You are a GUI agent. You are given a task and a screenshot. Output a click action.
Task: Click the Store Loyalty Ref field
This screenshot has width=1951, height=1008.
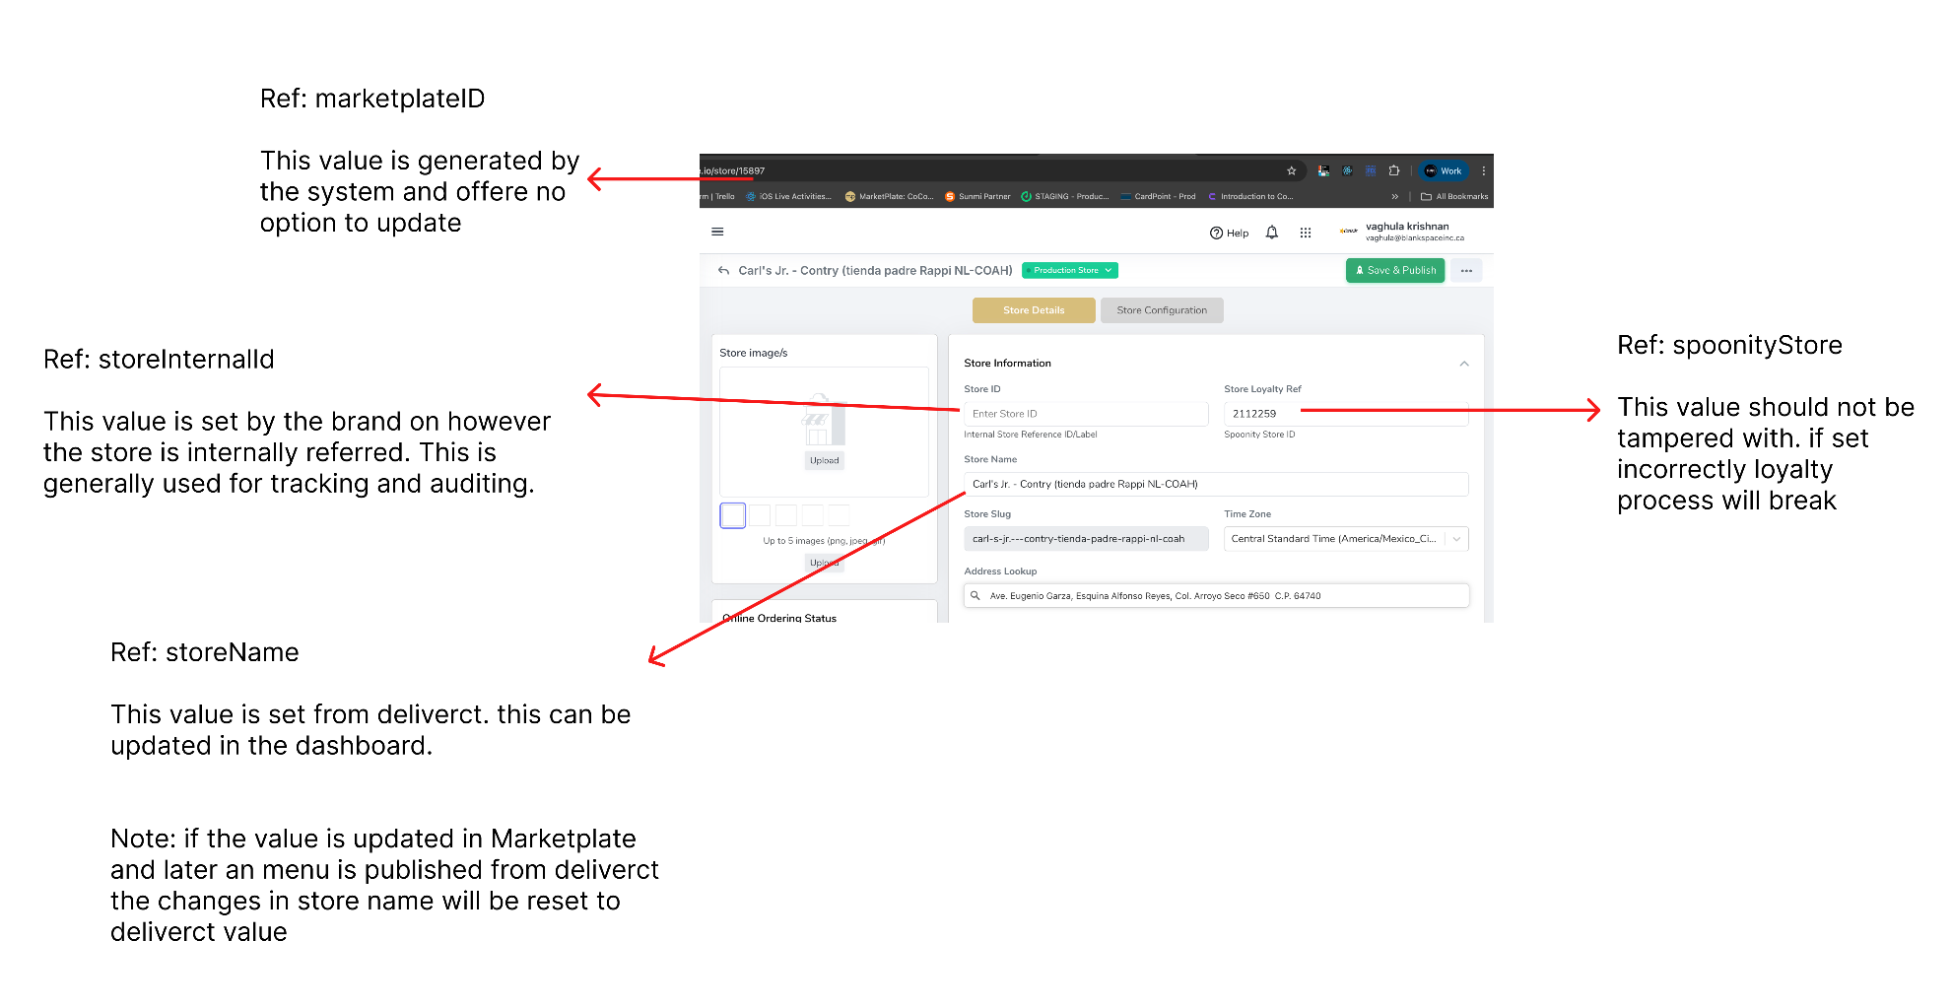[1346, 414]
